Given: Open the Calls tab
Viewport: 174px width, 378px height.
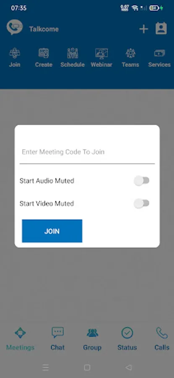Looking at the screenshot, I should [162, 339].
